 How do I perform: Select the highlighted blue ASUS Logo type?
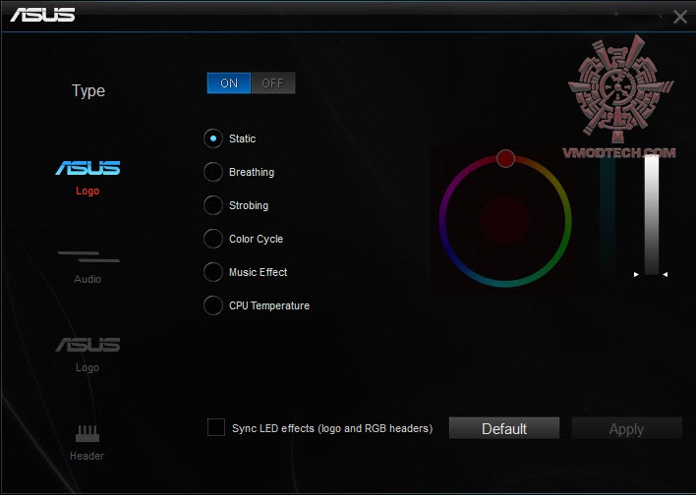(x=87, y=168)
